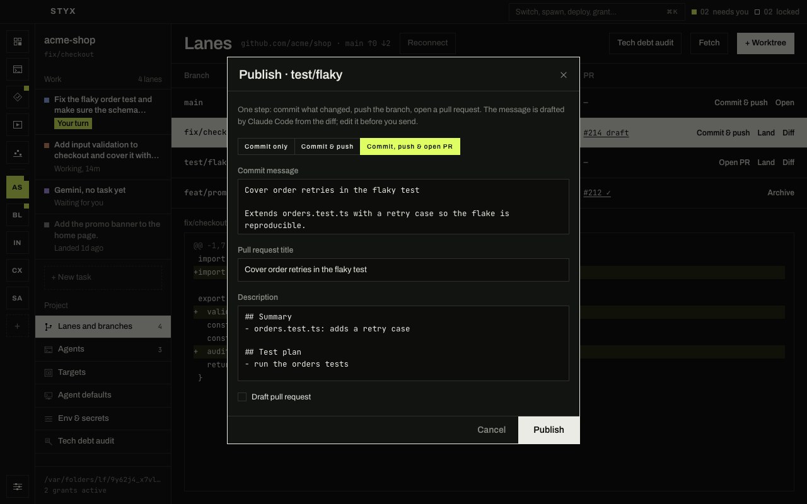Image resolution: width=807 pixels, height=504 pixels.
Task: Switch to the CX project tile
Action: pyautogui.click(x=17, y=270)
